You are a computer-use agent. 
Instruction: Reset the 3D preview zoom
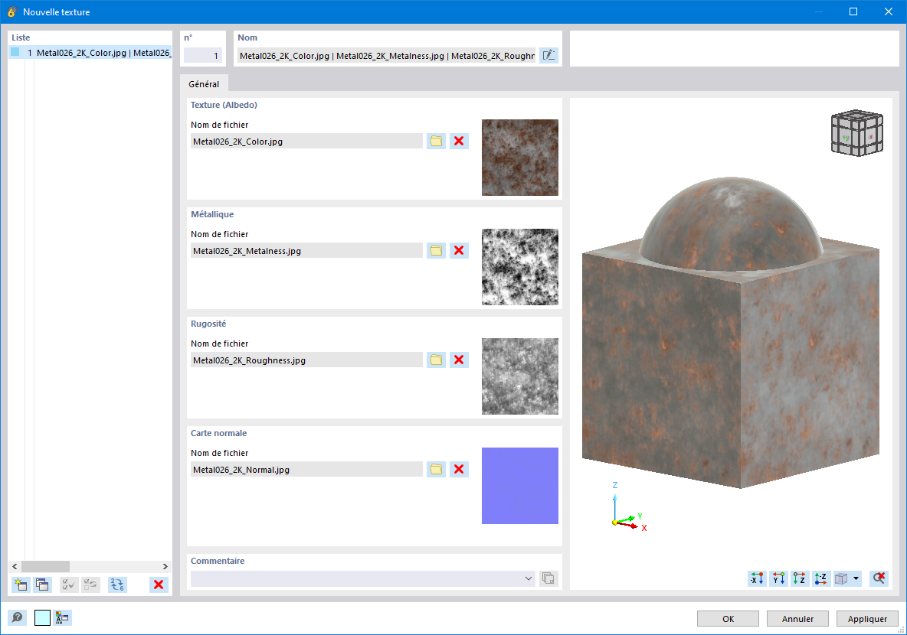coord(879,578)
